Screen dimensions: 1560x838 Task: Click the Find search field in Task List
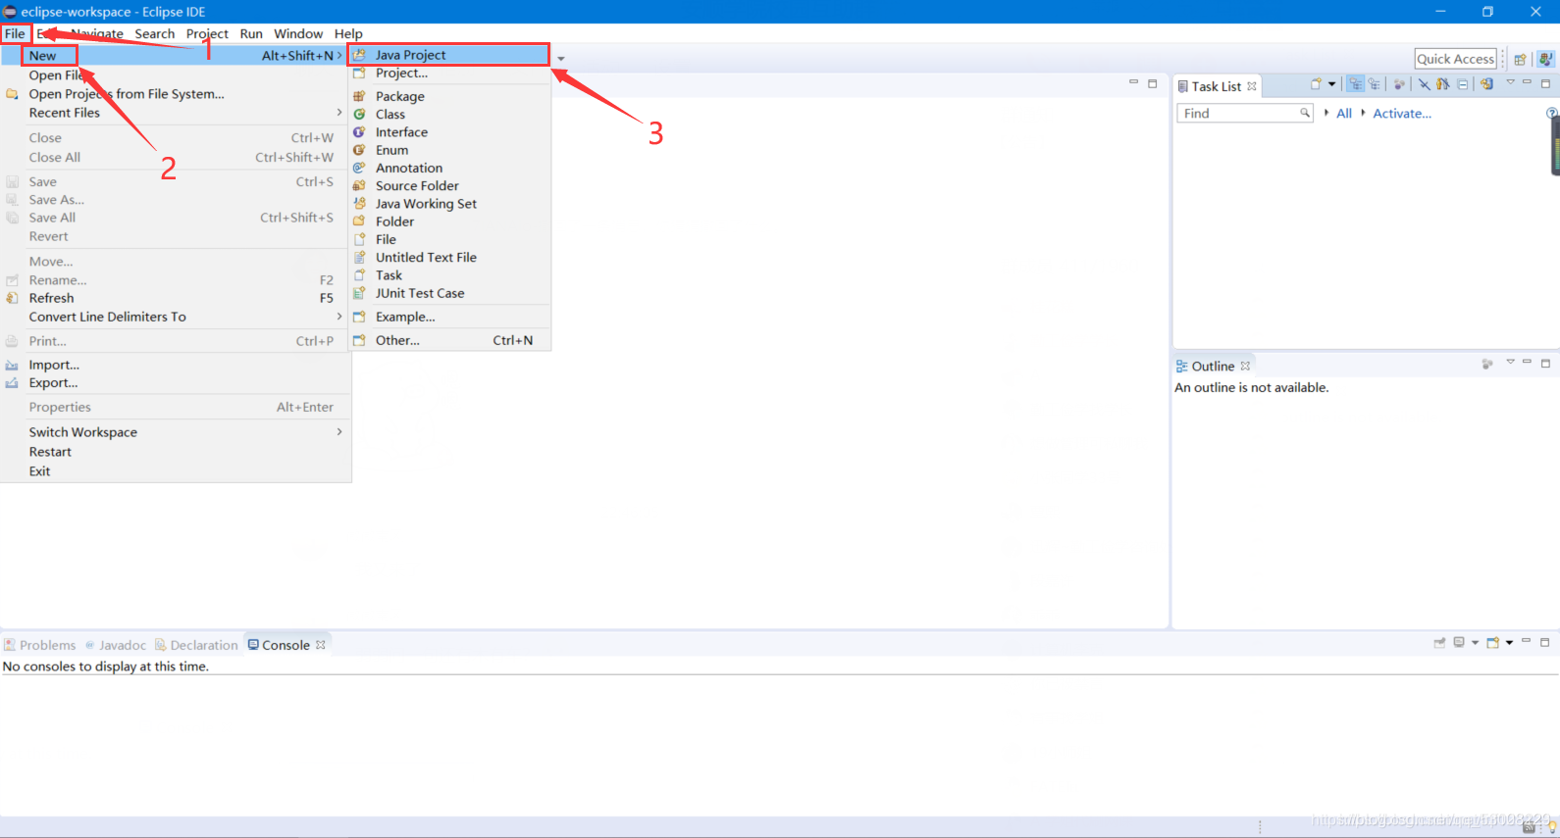[x=1244, y=113]
